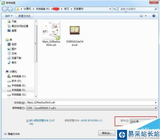Image resolution: width=160 pixels, height=140 pixels.
Task: Expand arrow after 计算机 in path
Action: (x=33, y=9)
